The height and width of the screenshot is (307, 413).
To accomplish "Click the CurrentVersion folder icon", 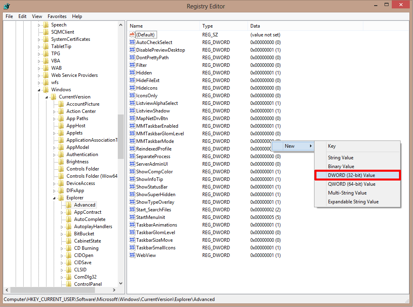I will [54, 97].
